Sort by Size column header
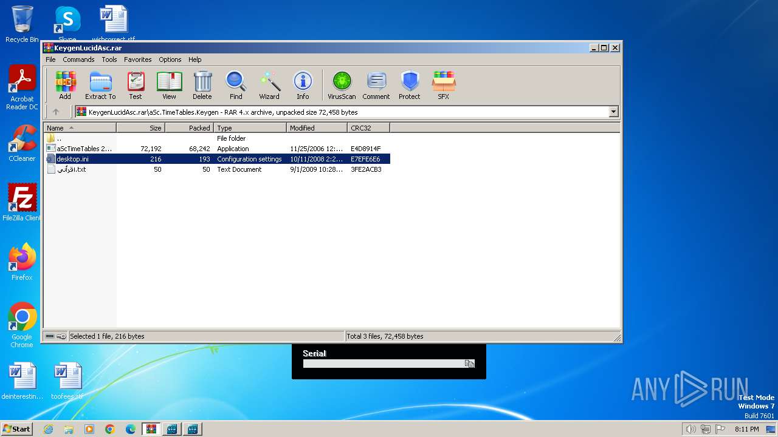Screen dimensions: 778x437 (141, 127)
